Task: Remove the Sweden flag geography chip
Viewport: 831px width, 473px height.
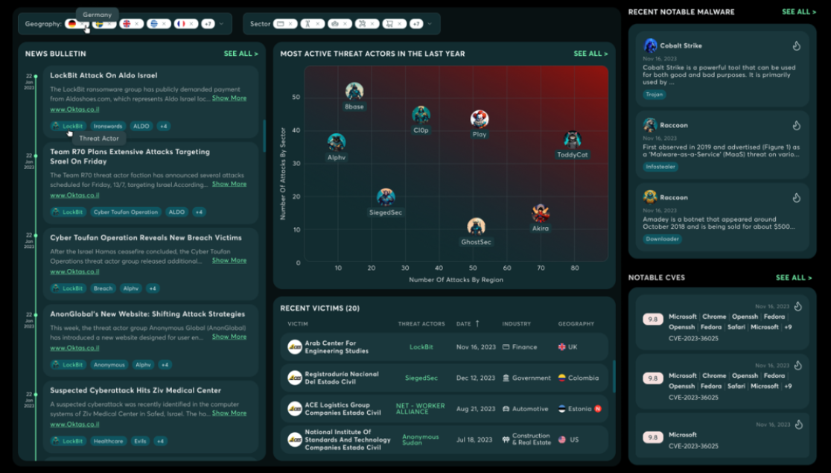Action: click(109, 24)
